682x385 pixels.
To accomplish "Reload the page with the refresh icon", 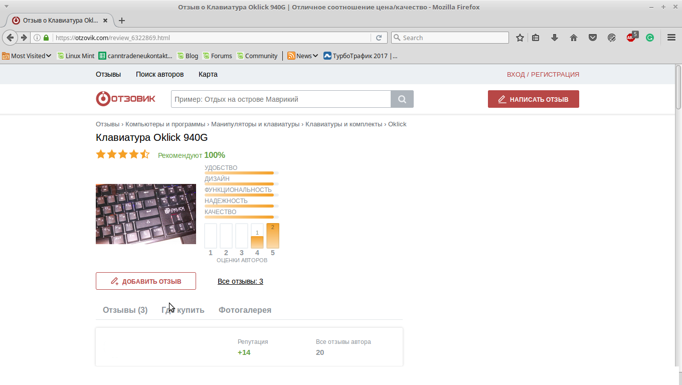I will point(379,38).
